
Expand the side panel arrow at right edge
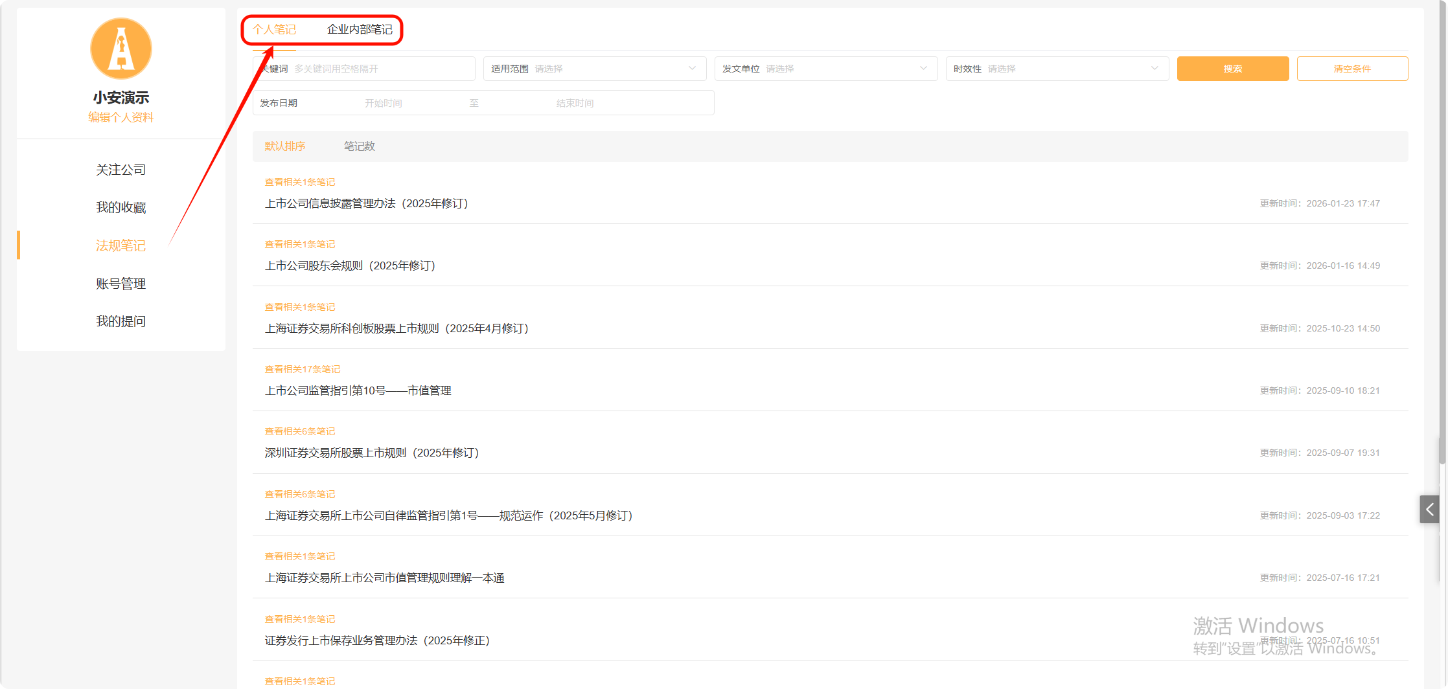tap(1429, 509)
